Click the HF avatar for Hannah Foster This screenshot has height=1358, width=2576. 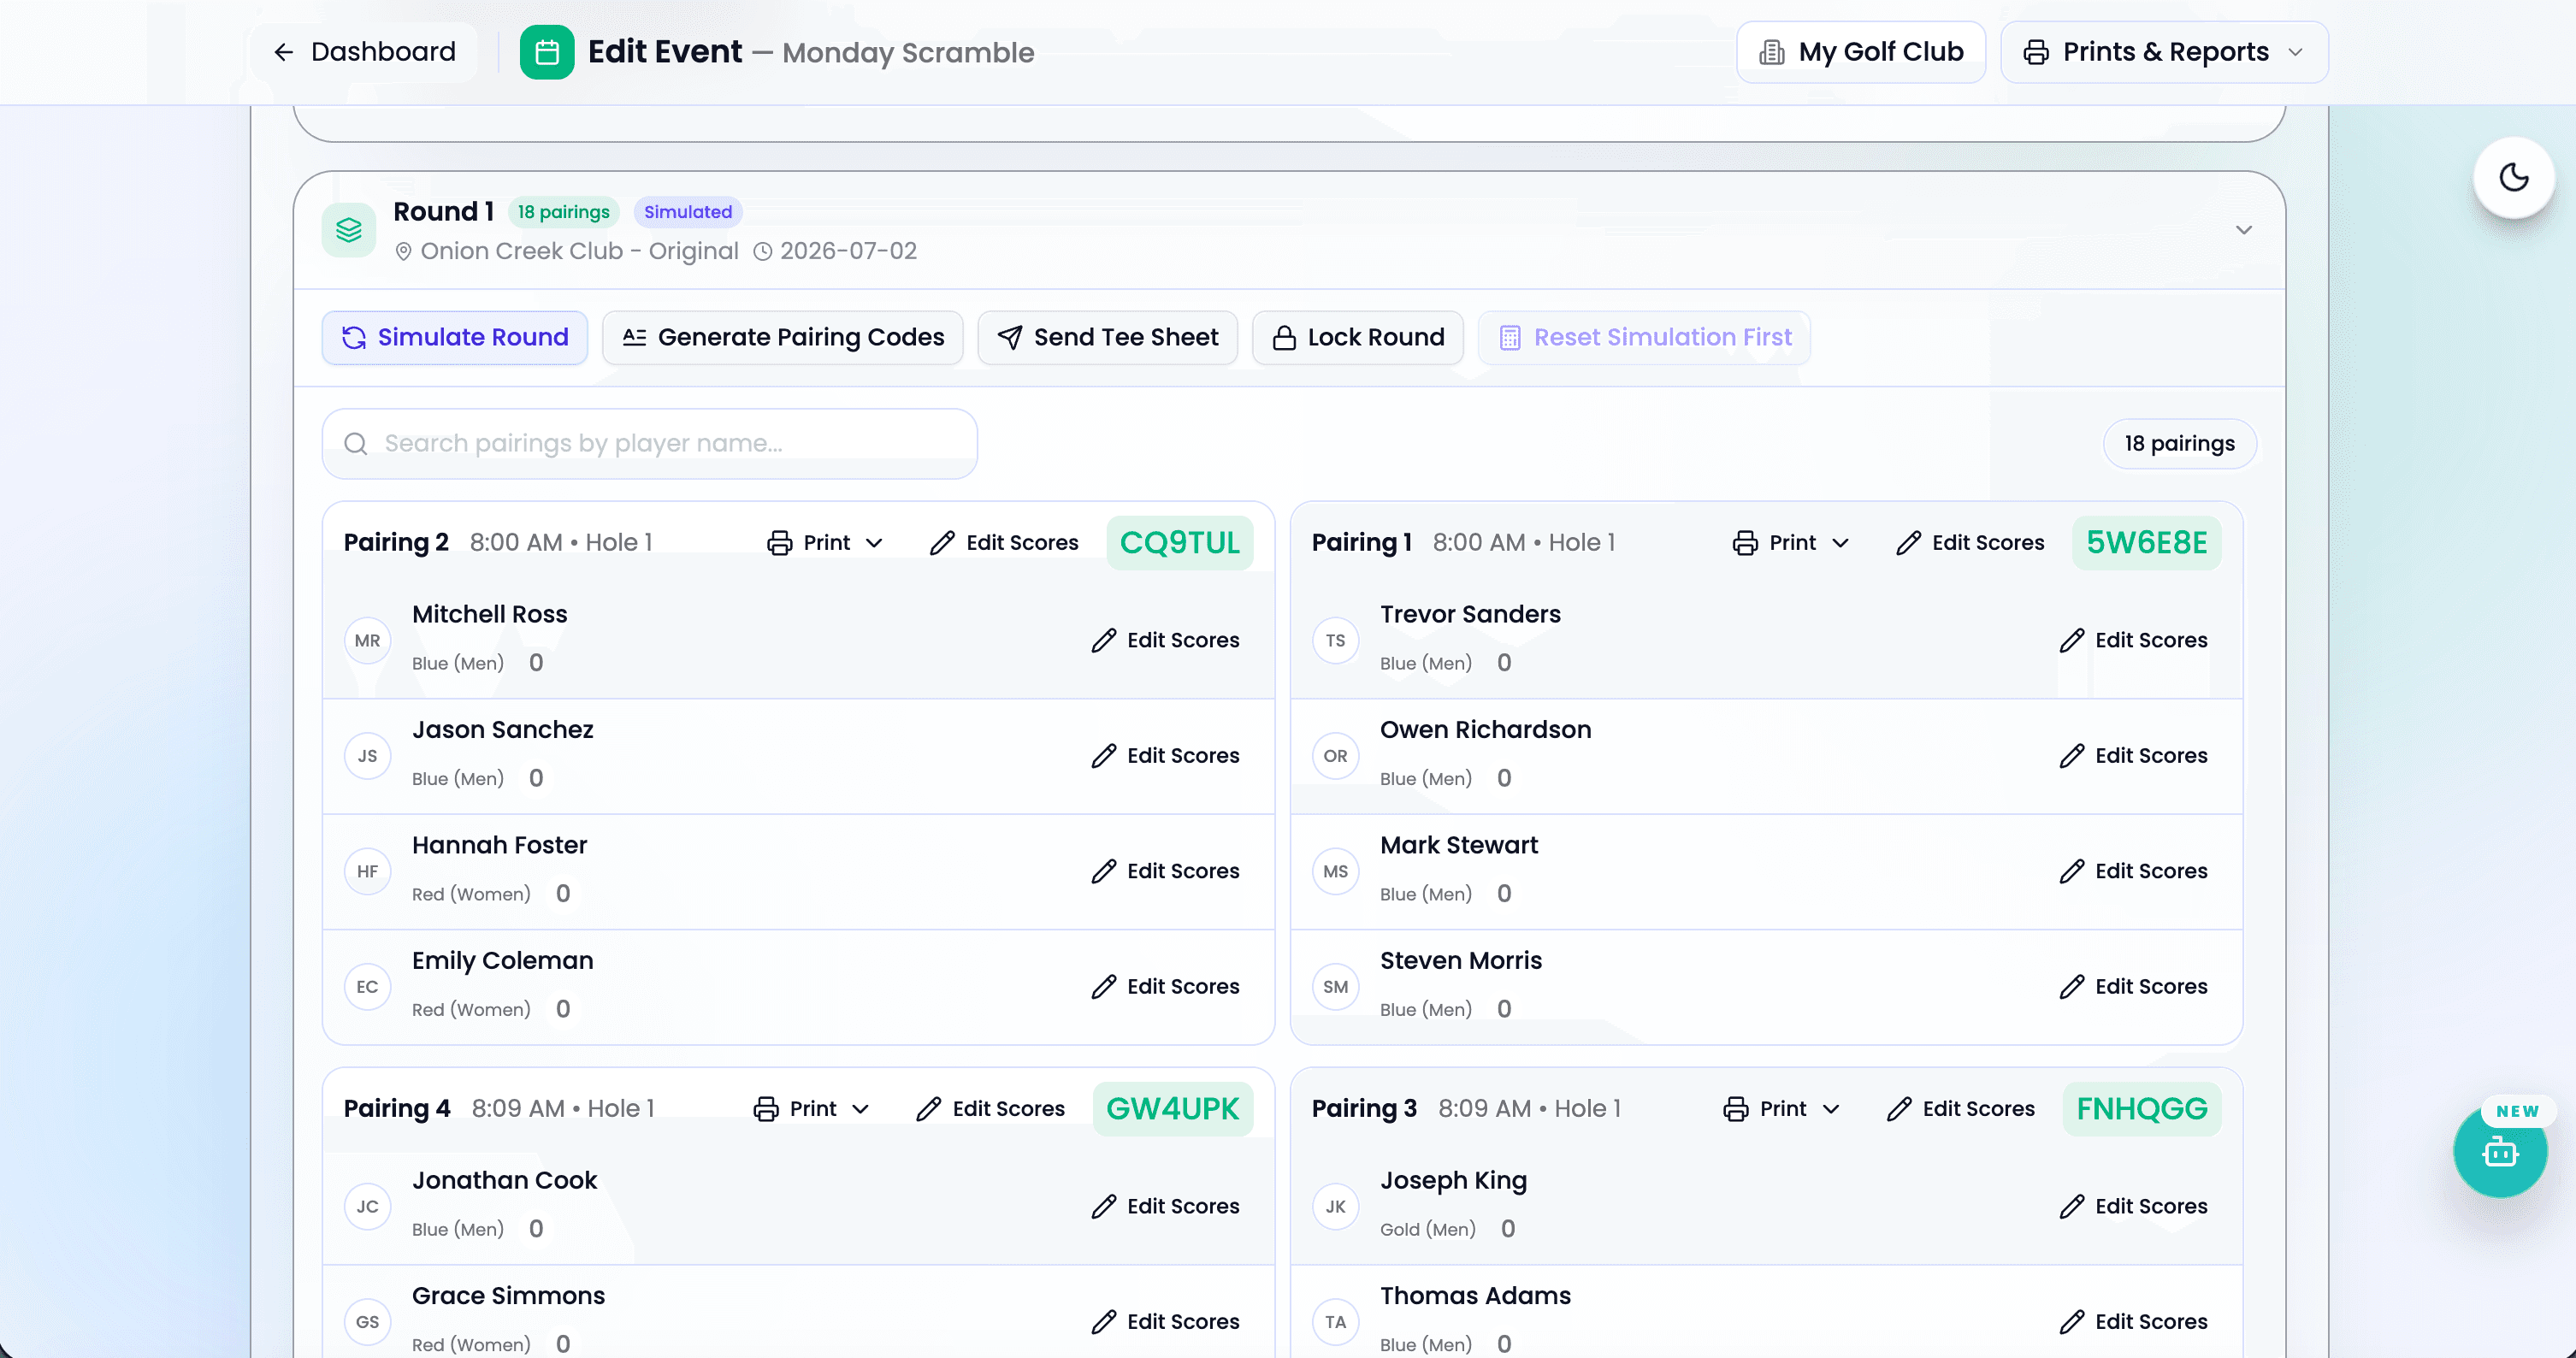368,871
